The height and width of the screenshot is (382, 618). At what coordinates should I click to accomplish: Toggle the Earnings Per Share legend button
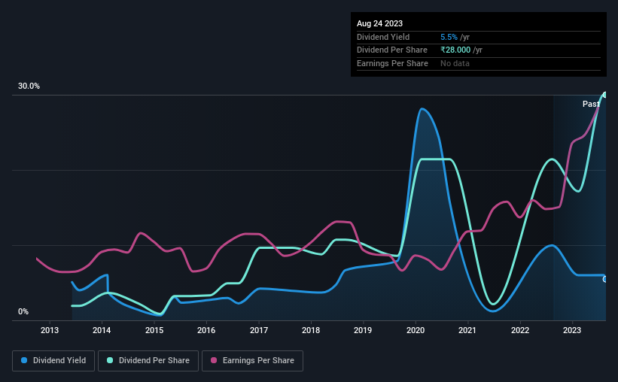pyautogui.click(x=252, y=361)
